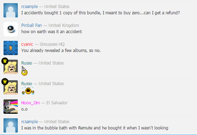Click the 'how on earth was it an accident' message
197x135 pixels.
coord(51,32)
